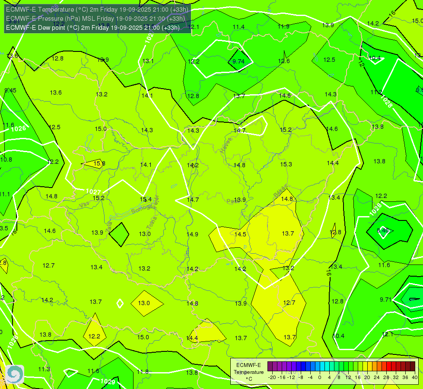Image resolution: width=423 pixels, height=389 pixels.
Task: Click the Tolna county label
Action: (x=152, y=223)
